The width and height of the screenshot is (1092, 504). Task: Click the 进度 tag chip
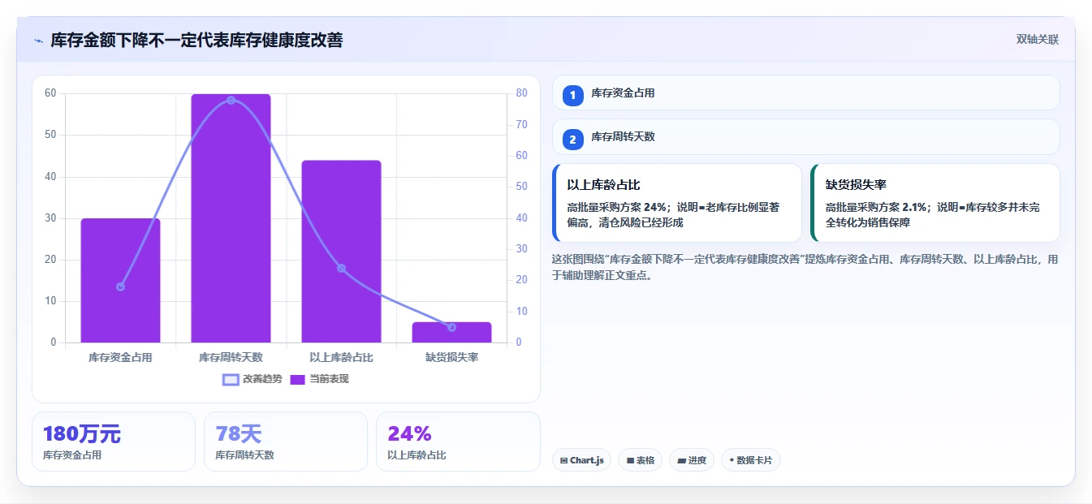click(x=692, y=460)
